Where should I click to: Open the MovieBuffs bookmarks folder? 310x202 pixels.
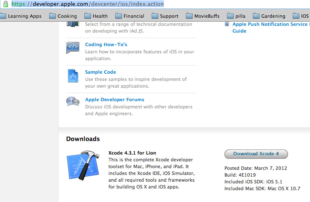tap(202, 16)
